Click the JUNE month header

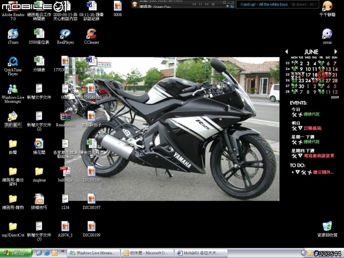[311, 52]
